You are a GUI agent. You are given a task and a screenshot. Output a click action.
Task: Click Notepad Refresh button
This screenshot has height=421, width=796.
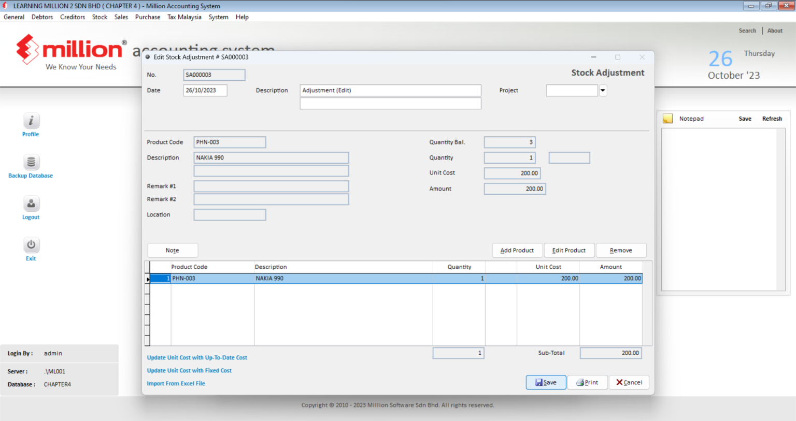coord(772,119)
